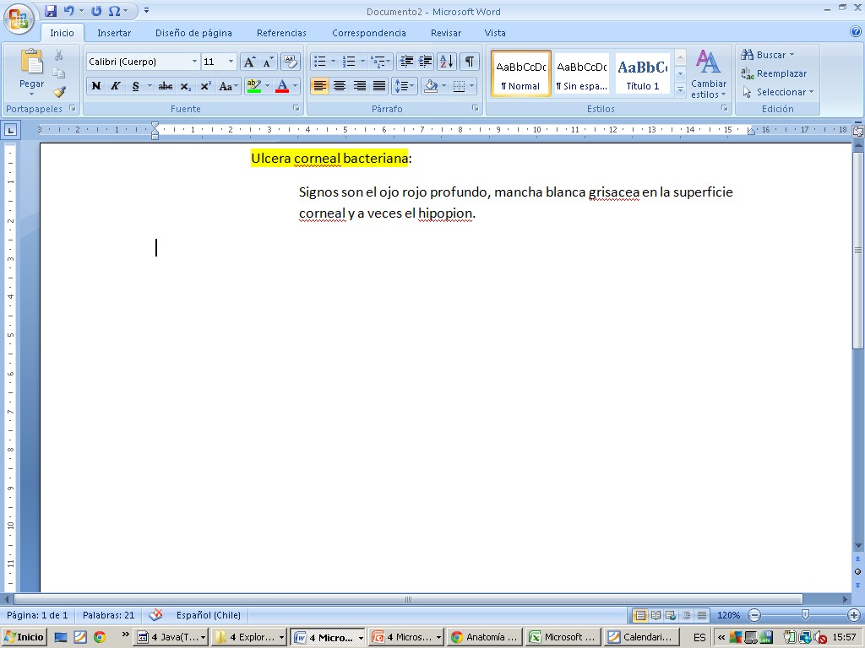
Task: Toggle italic formatting with K button
Action: 116,86
